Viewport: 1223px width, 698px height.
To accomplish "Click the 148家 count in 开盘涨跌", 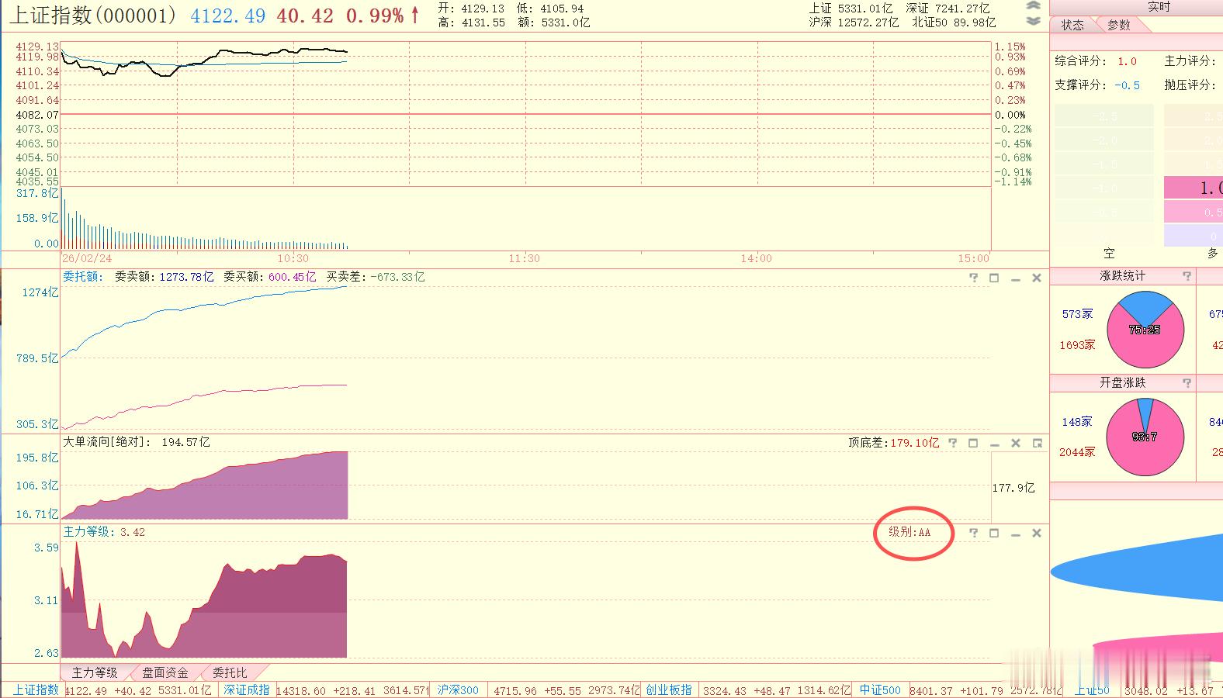I will (1077, 422).
